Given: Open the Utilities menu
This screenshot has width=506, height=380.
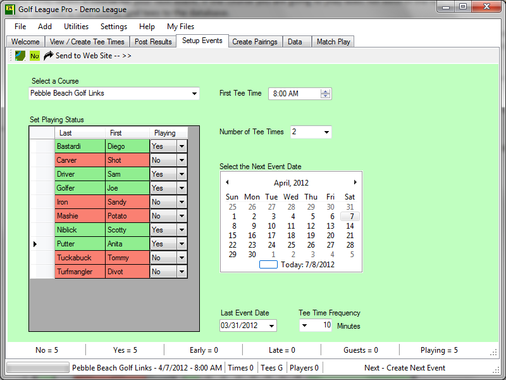Looking at the screenshot, I should coord(76,27).
